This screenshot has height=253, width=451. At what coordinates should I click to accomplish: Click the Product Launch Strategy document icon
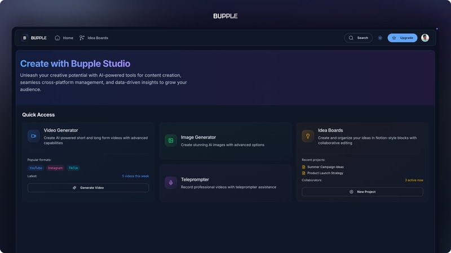tap(304, 173)
